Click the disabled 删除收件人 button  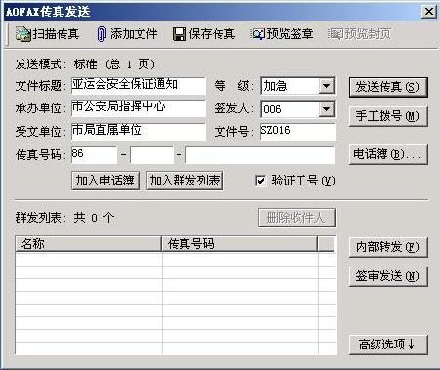coord(297,218)
